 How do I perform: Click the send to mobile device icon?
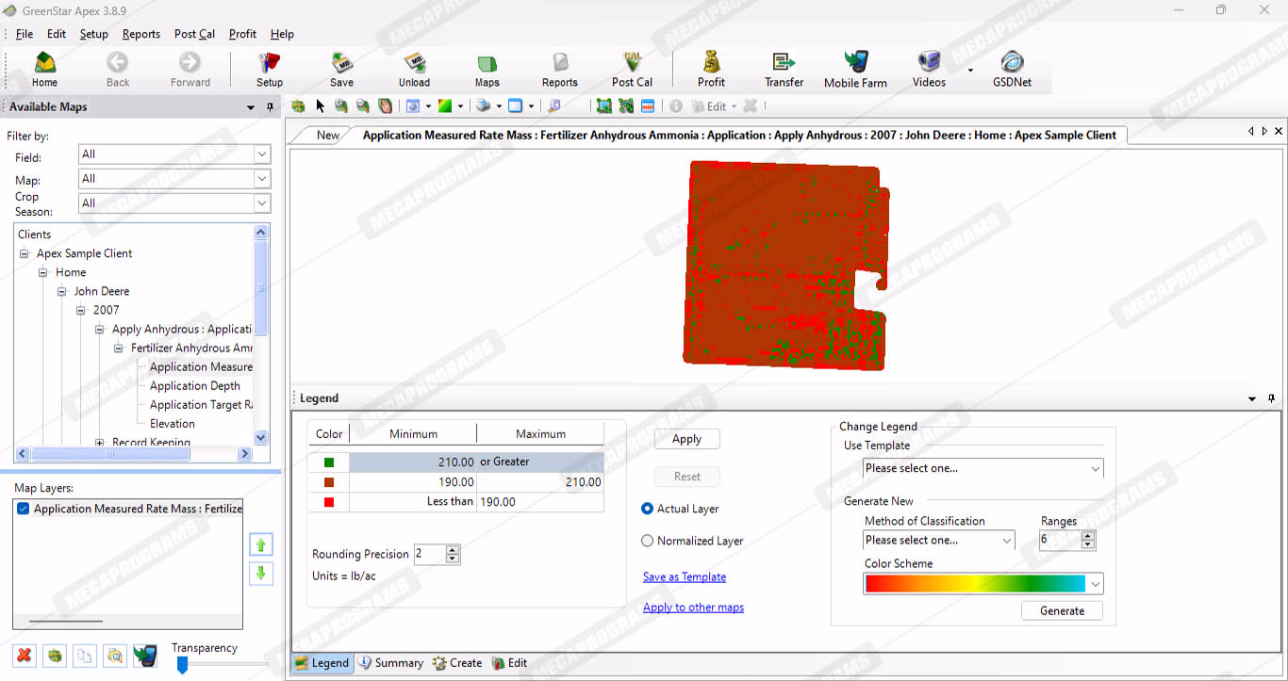click(144, 656)
